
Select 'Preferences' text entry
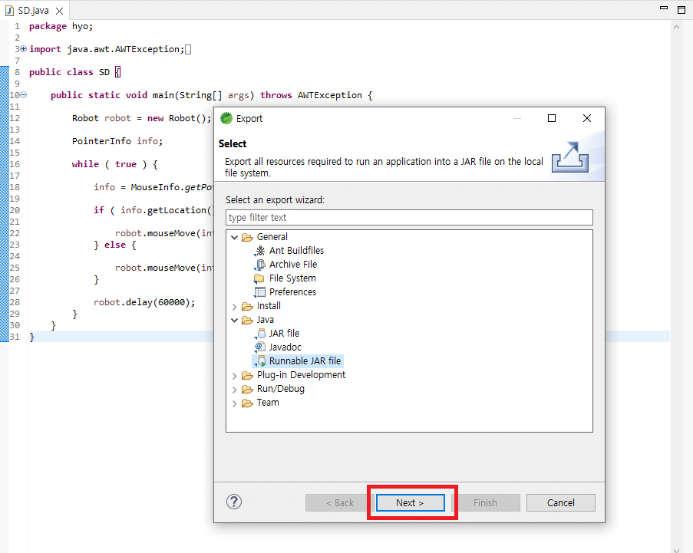[292, 292]
